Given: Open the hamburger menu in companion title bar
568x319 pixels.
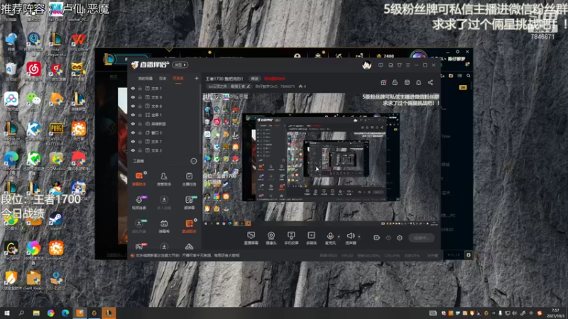Looking at the screenshot, I should pyautogui.click(x=408, y=65).
